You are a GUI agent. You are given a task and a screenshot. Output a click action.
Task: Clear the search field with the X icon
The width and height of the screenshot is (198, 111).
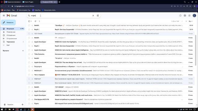(x=93, y=16)
